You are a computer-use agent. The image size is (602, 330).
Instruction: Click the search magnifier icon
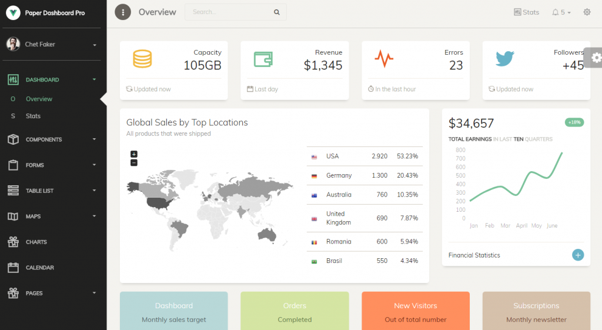click(276, 12)
